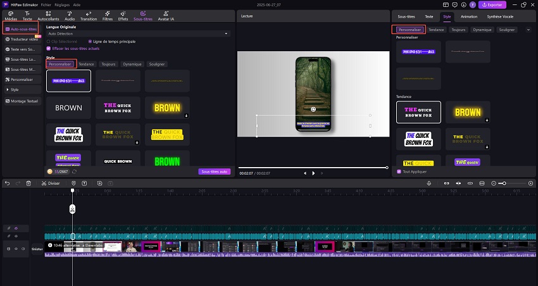
Task: Mute the video track speaker icon
Action: 23,249
